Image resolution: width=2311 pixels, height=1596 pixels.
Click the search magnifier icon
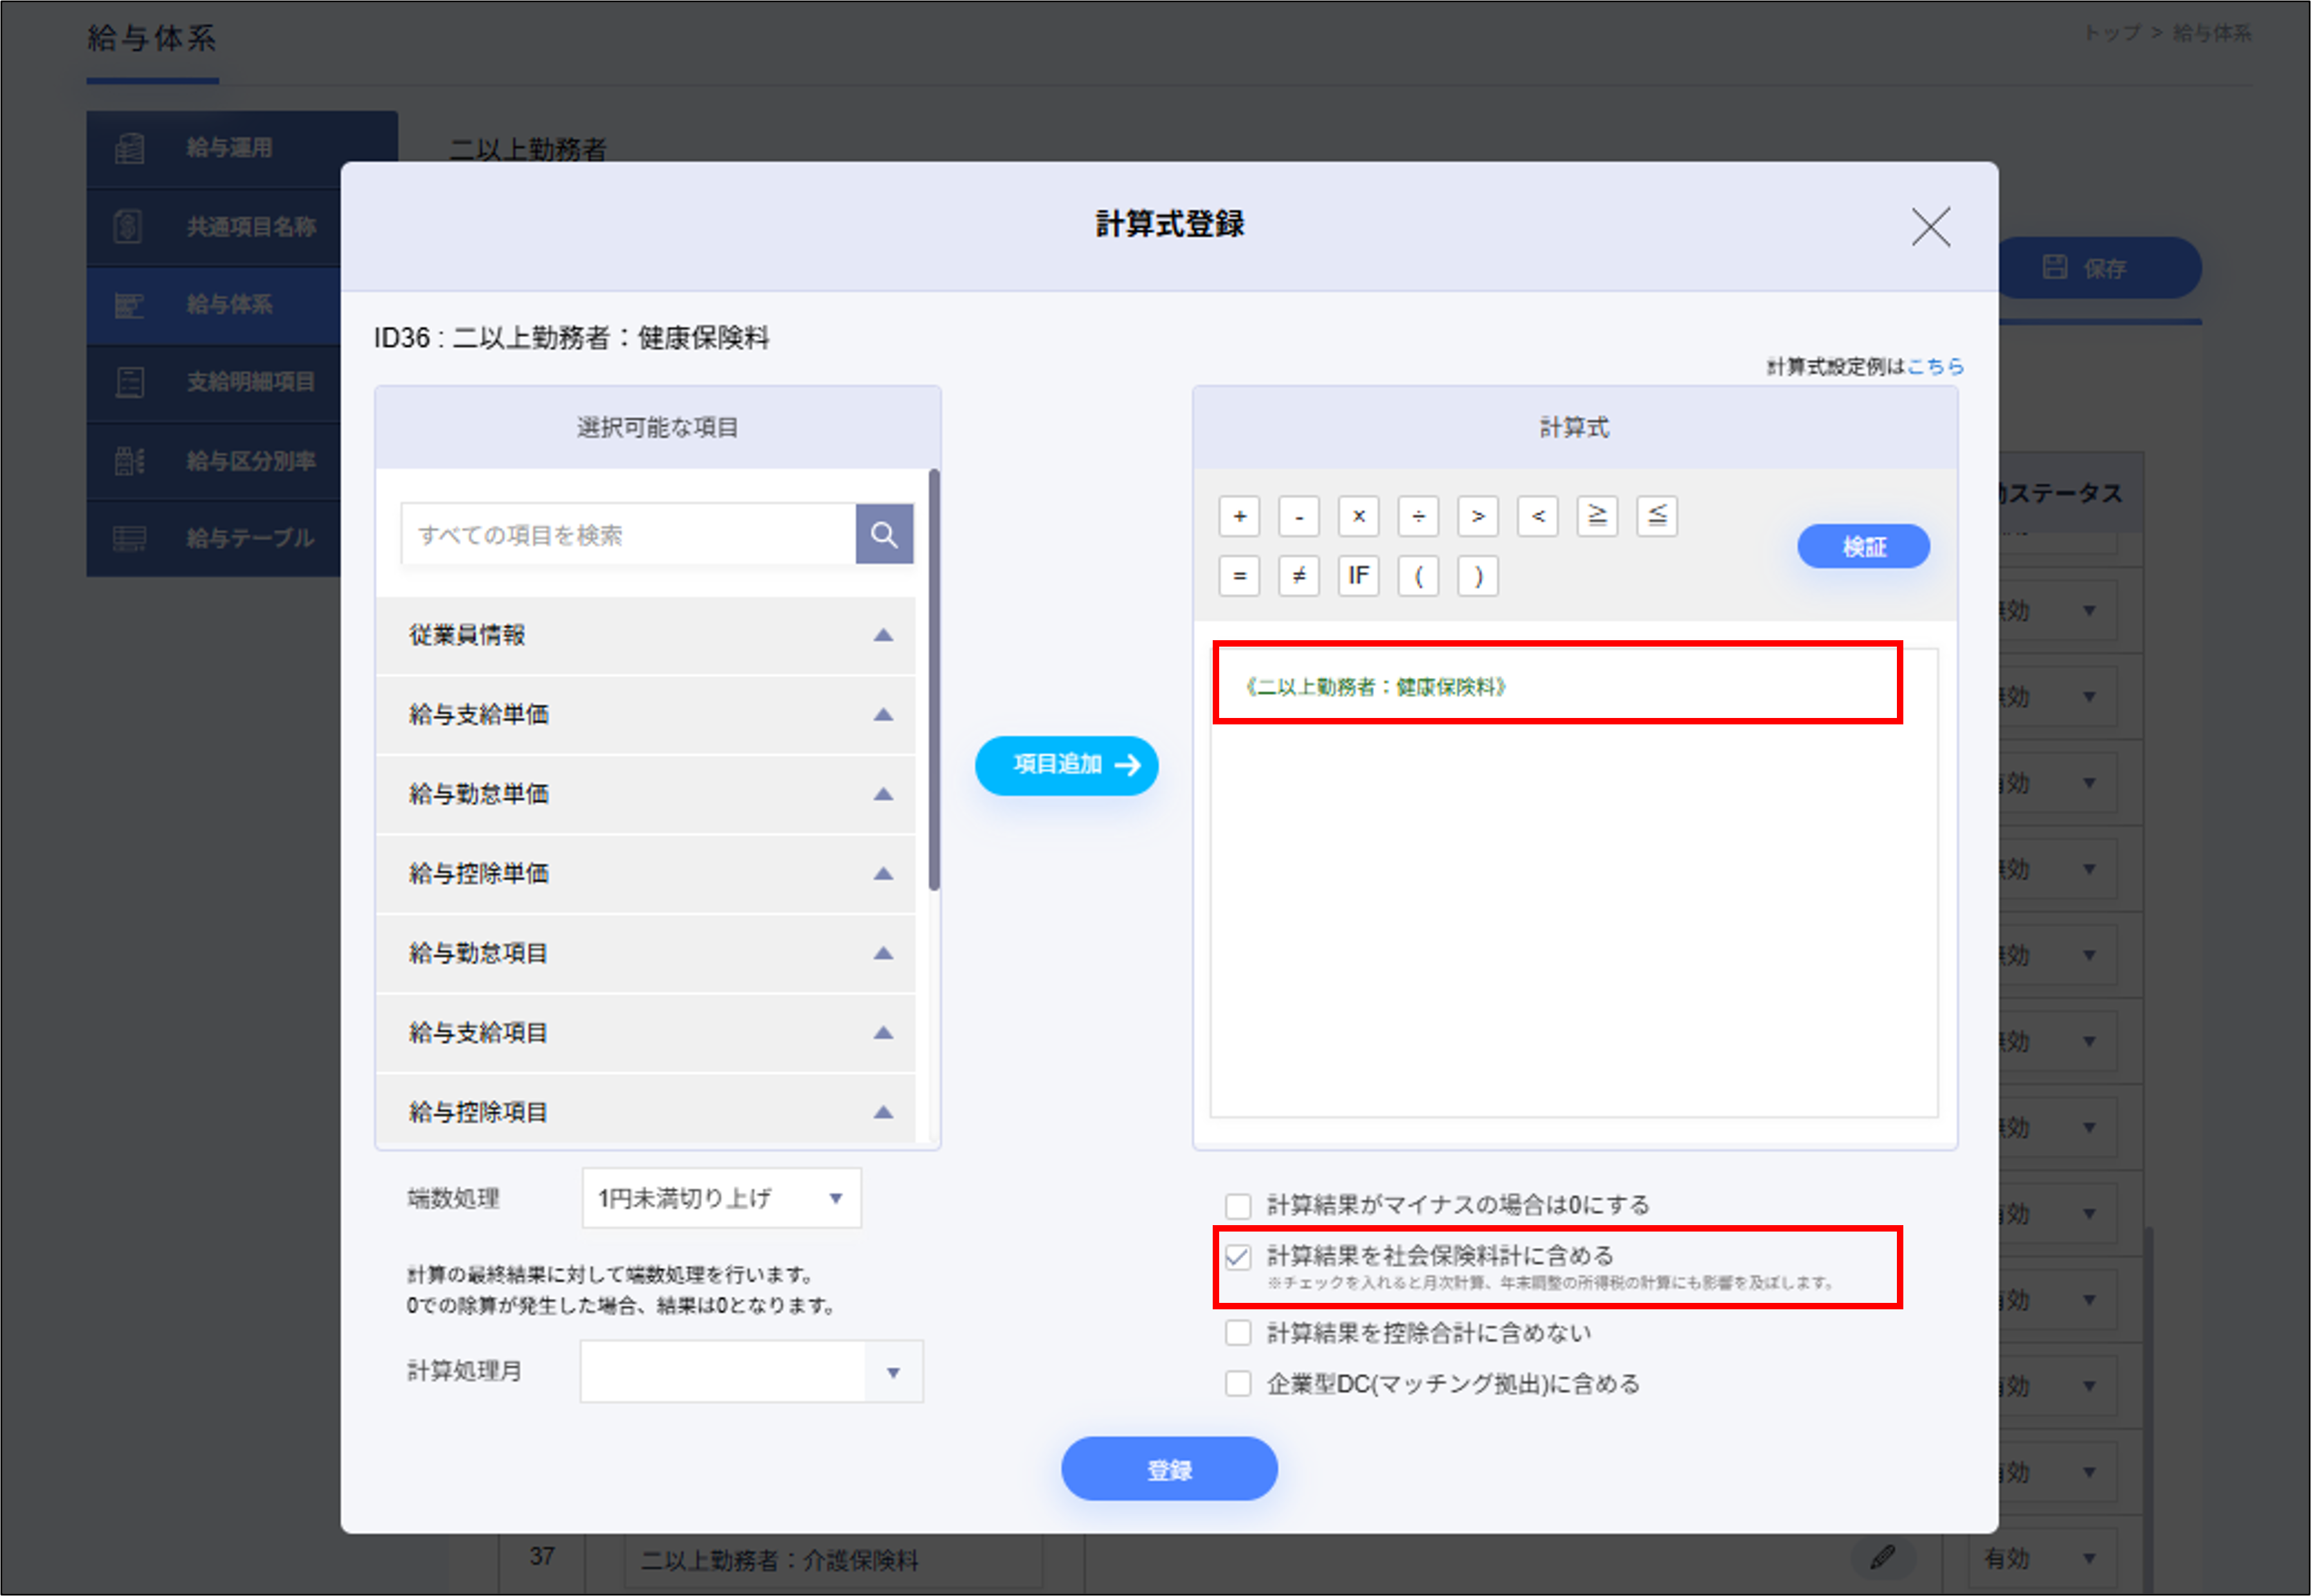pyautogui.click(x=884, y=533)
